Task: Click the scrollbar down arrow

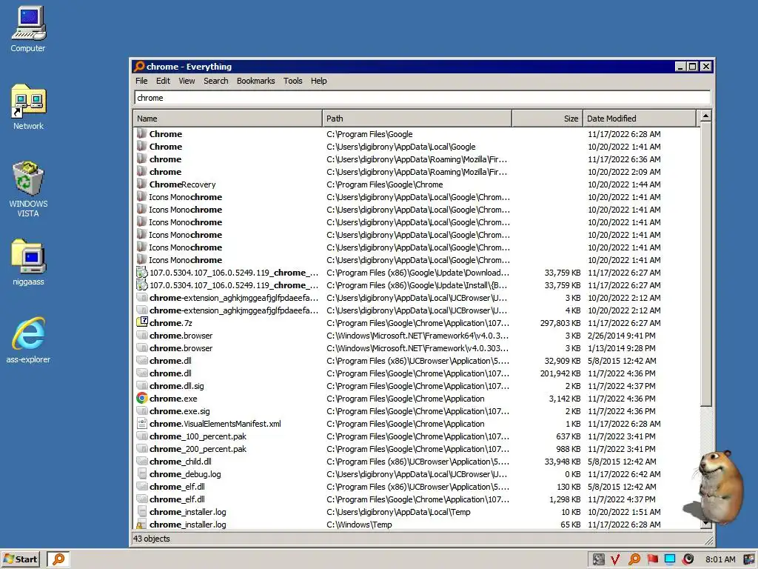Action: pyautogui.click(x=705, y=523)
